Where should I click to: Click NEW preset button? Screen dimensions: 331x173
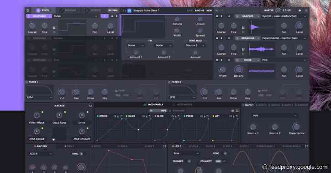pyautogui.click(x=209, y=10)
